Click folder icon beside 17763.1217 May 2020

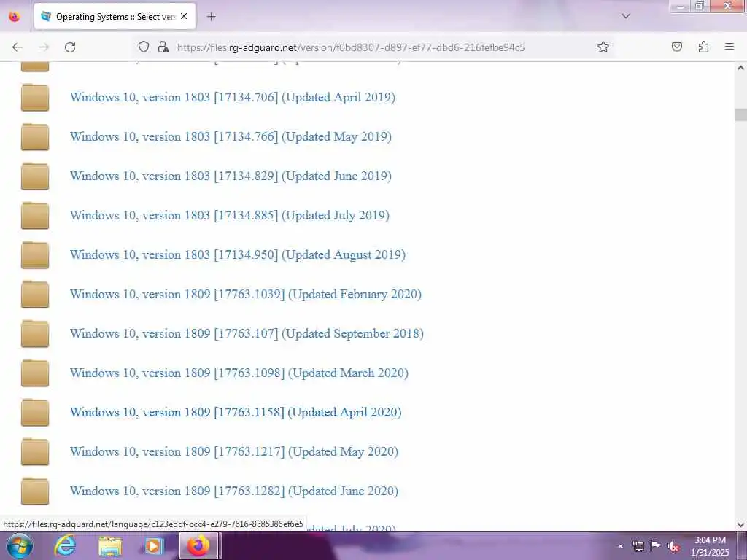click(35, 452)
